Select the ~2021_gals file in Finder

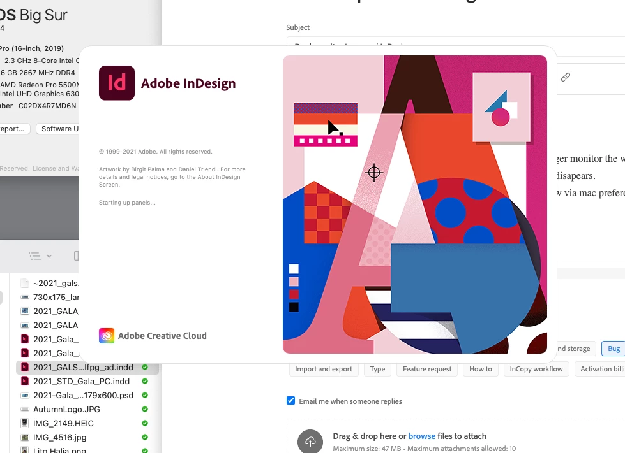56,283
